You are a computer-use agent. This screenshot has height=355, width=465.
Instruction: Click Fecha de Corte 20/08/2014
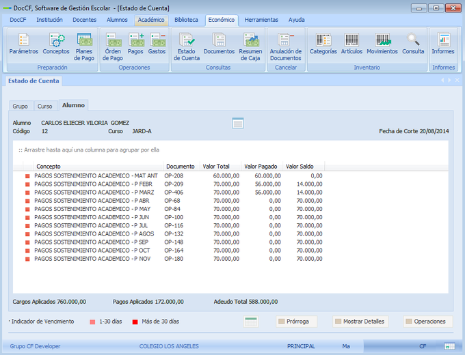tap(414, 131)
